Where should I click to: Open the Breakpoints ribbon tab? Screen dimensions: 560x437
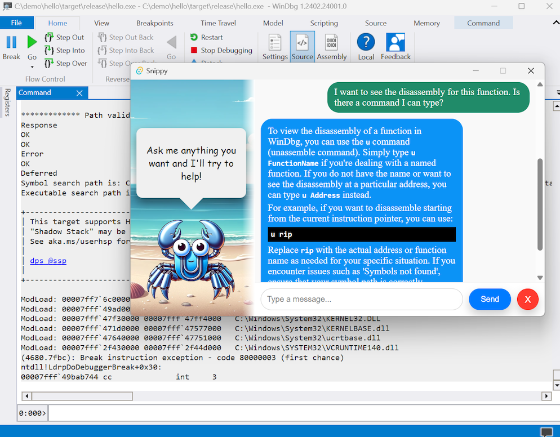pos(154,23)
